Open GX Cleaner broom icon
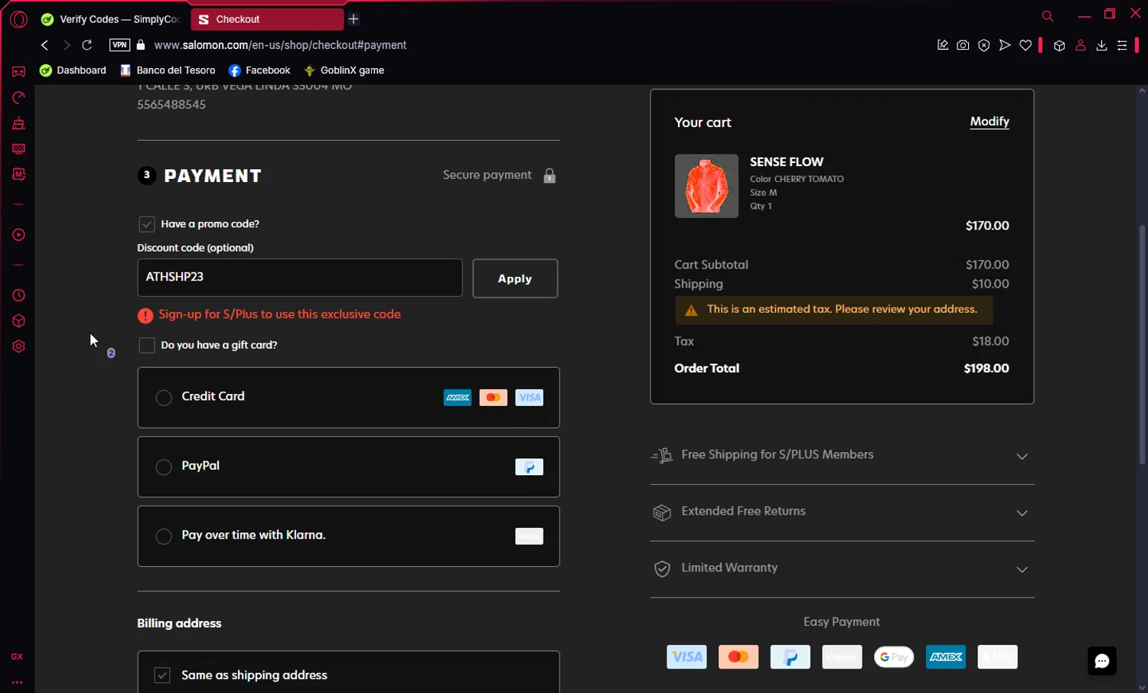Viewport: 1148px width, 693px height. point(18,123)
